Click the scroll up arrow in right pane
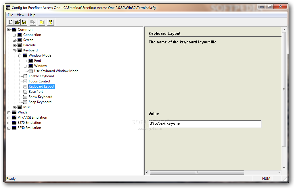The width and height of the screenshot is (295, 189). pyautogui.click(x=284, y=30)
